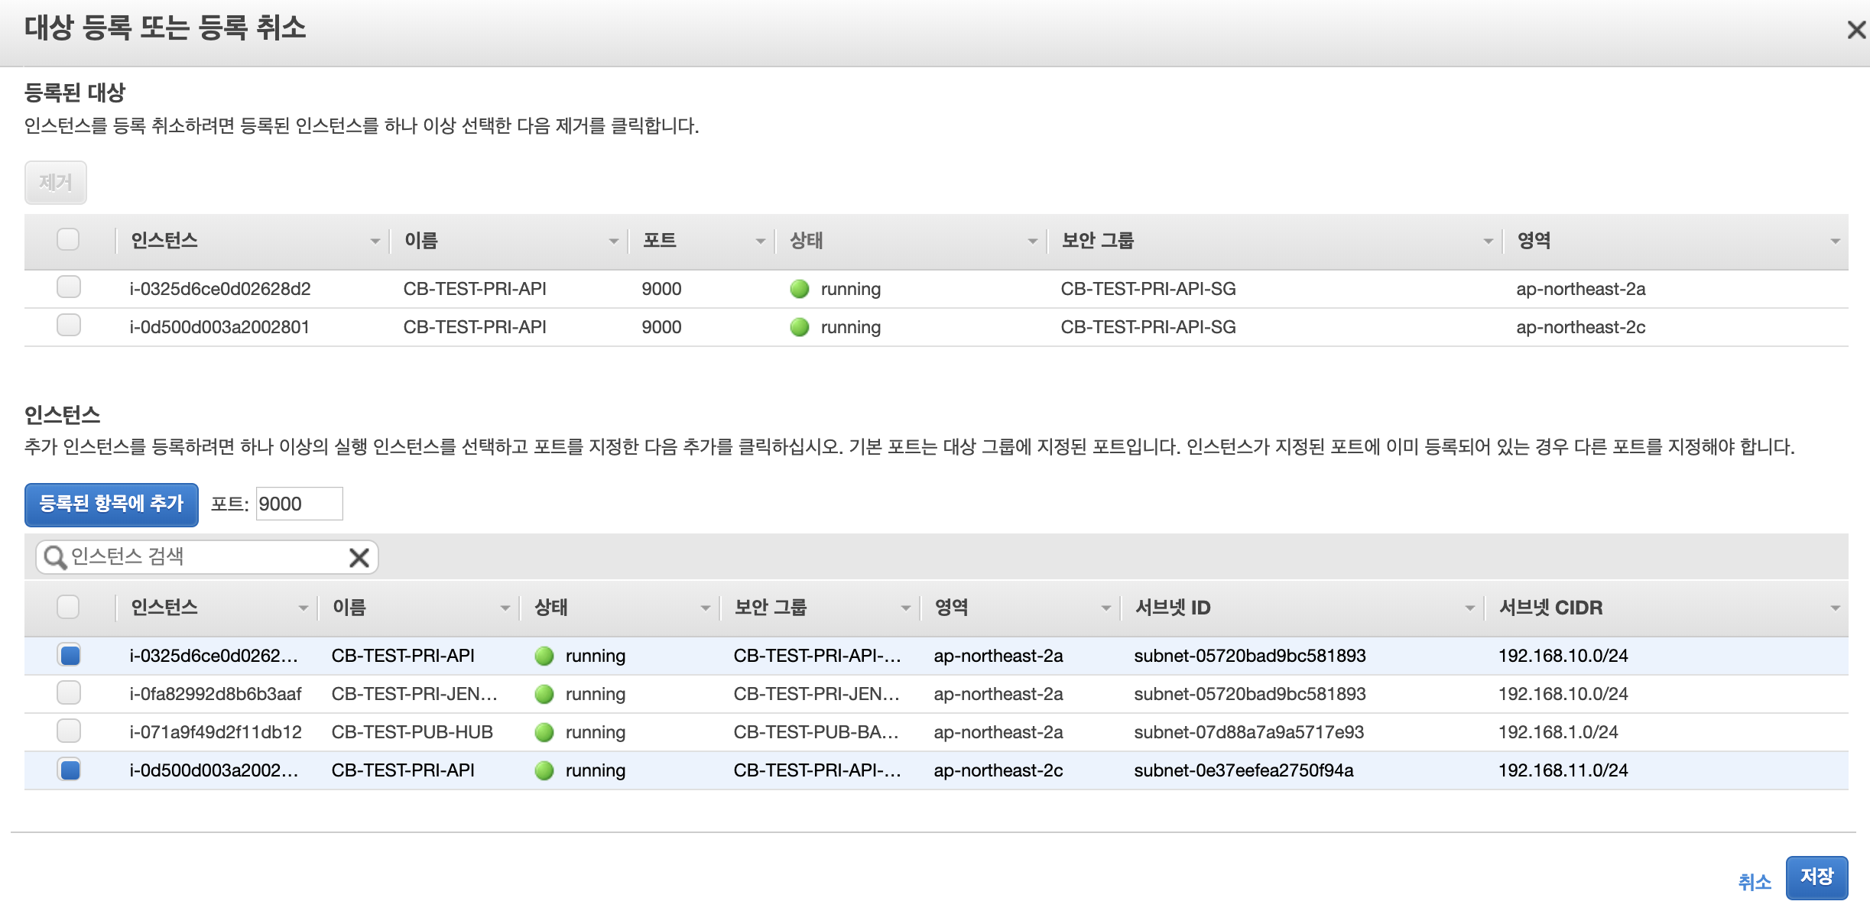
Task: Click green running status icon for CB-TEST-PUB-HUB
Action: click(x=544, y=732)
